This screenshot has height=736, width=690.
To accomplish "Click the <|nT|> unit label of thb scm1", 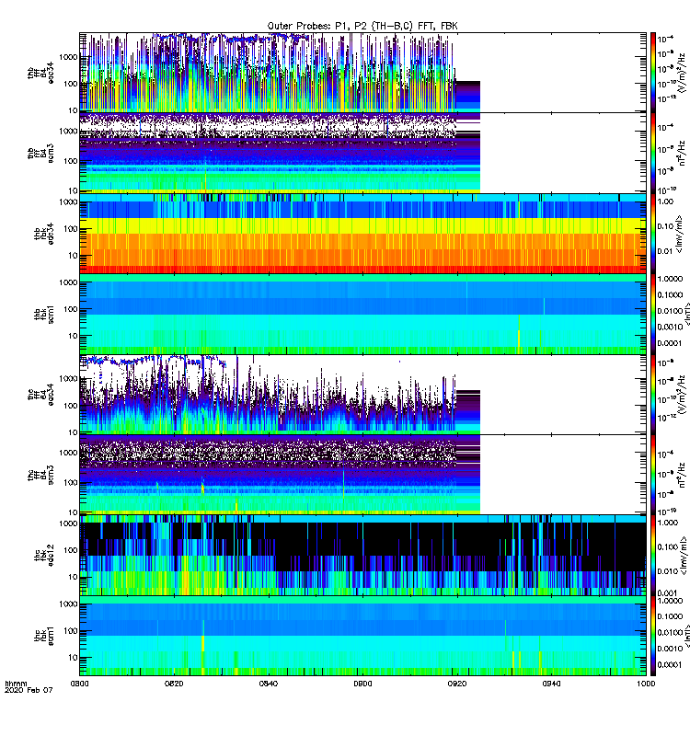I will click(x=686, y=314).
